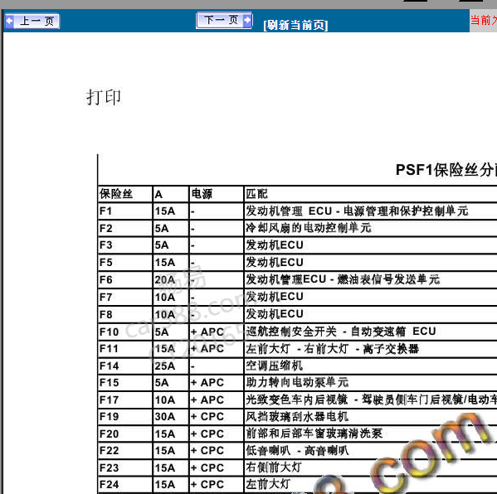Click 发动机管理 ECU - 电源管理 description
497x494 pixels.
(357, 211)
